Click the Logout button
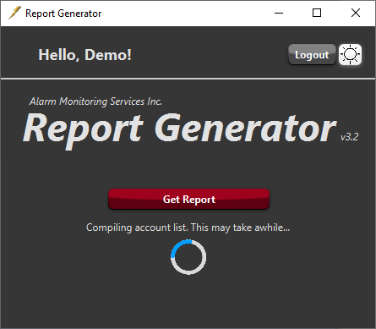Screen dimensions: 376x329 click(x=312, y=54)
